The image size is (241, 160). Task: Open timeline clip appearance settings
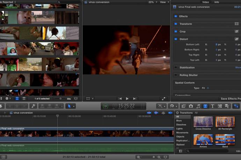click(165, 157)
